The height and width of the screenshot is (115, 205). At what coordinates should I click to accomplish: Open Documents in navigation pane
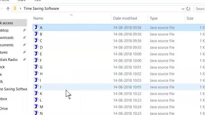[x=7, y=45]
